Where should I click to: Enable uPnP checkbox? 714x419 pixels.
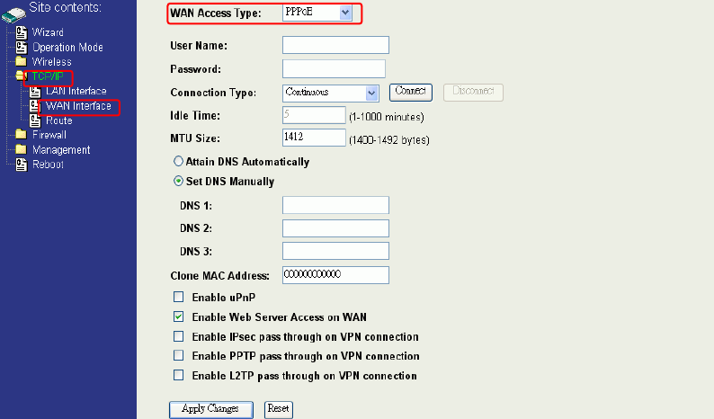coord(178,297)
